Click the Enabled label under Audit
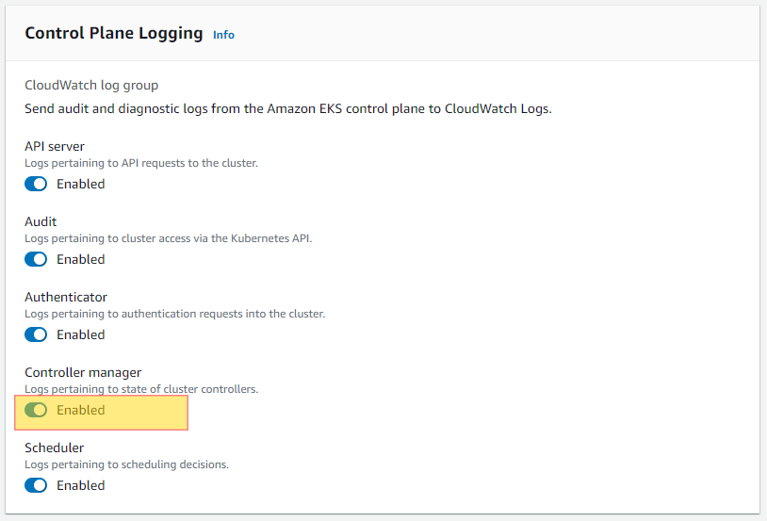 (x=81, y=259)
